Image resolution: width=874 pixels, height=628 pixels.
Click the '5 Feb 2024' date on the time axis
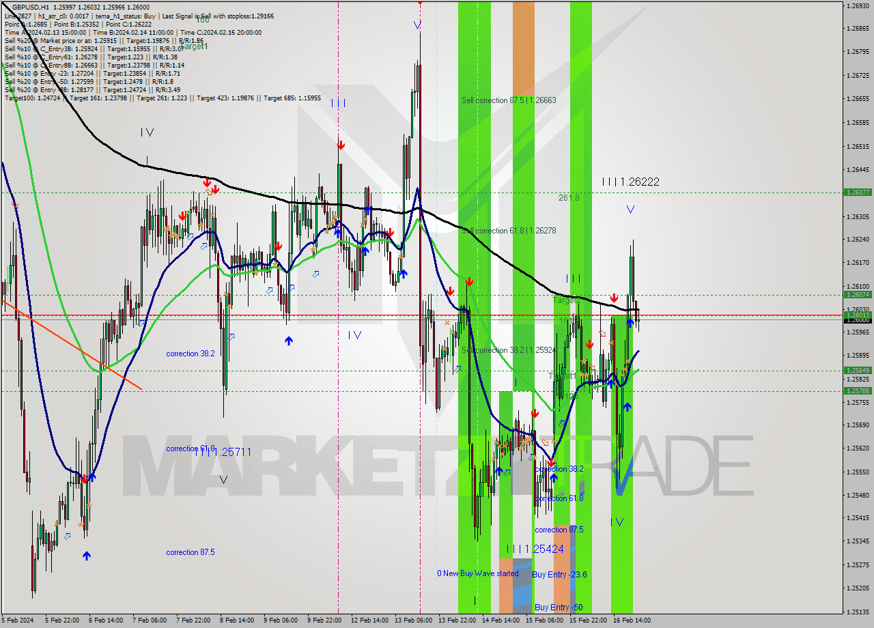point(18,620)
